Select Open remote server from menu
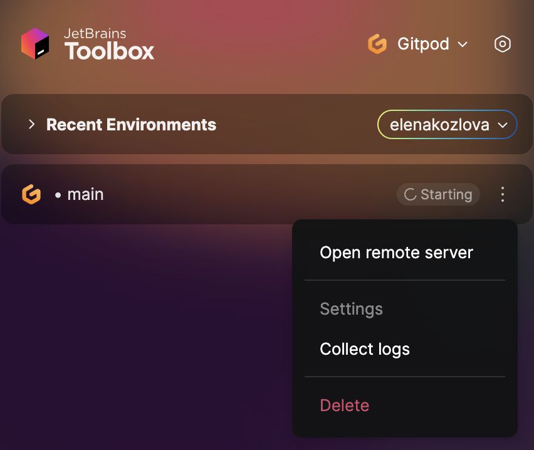 tap(396, 253)
